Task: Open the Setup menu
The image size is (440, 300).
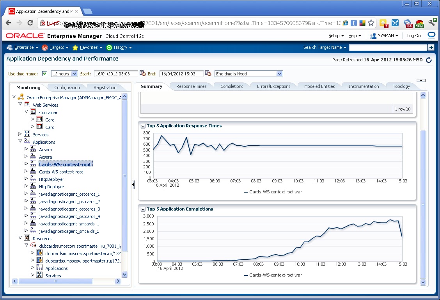Action: point(336,36)
